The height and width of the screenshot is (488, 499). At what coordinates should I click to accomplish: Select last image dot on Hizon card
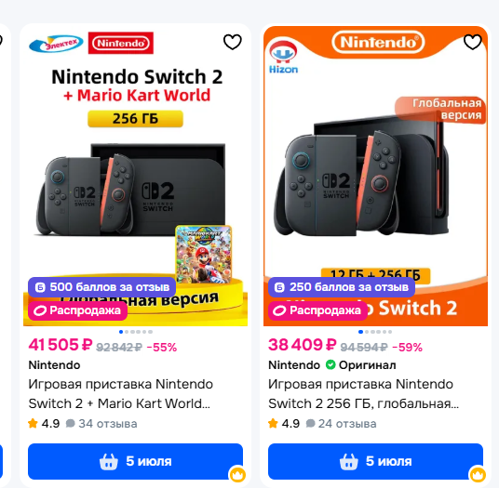point(390,332)
